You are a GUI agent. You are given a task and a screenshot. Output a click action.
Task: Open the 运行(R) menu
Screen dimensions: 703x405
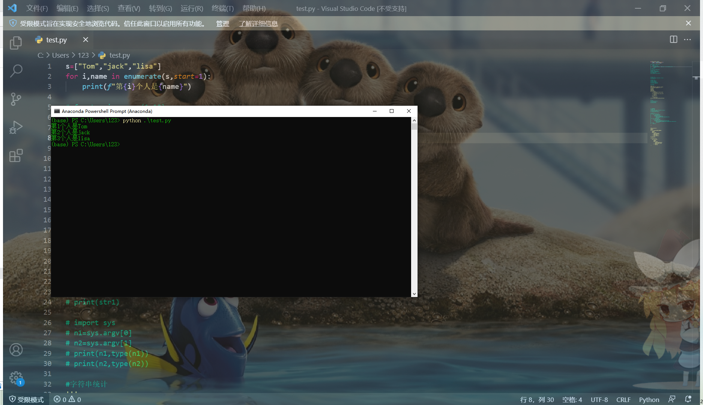coord(192,8)
